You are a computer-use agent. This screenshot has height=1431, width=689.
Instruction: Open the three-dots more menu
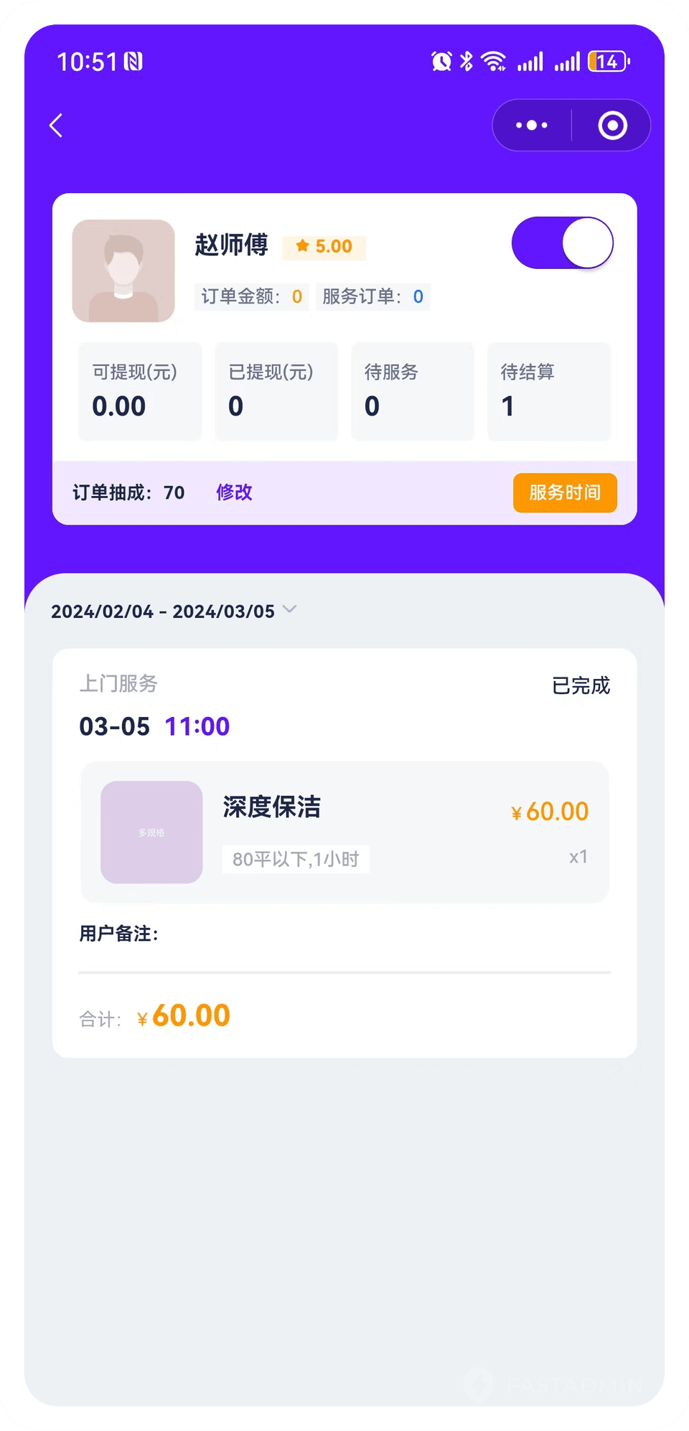[532, 126]
